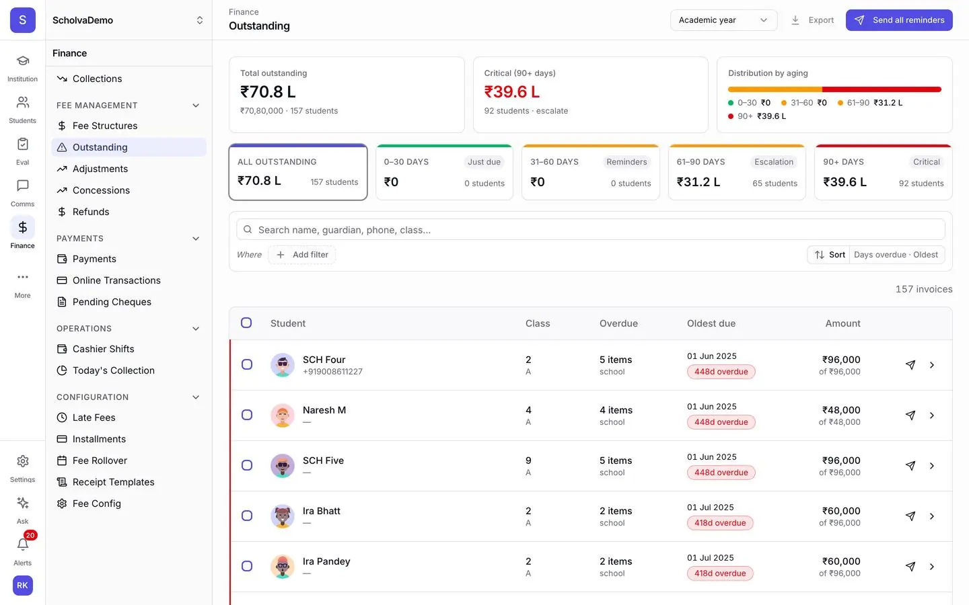Click the RK user avatar
This screenshot has width=969, height=605.
point(22,586)
